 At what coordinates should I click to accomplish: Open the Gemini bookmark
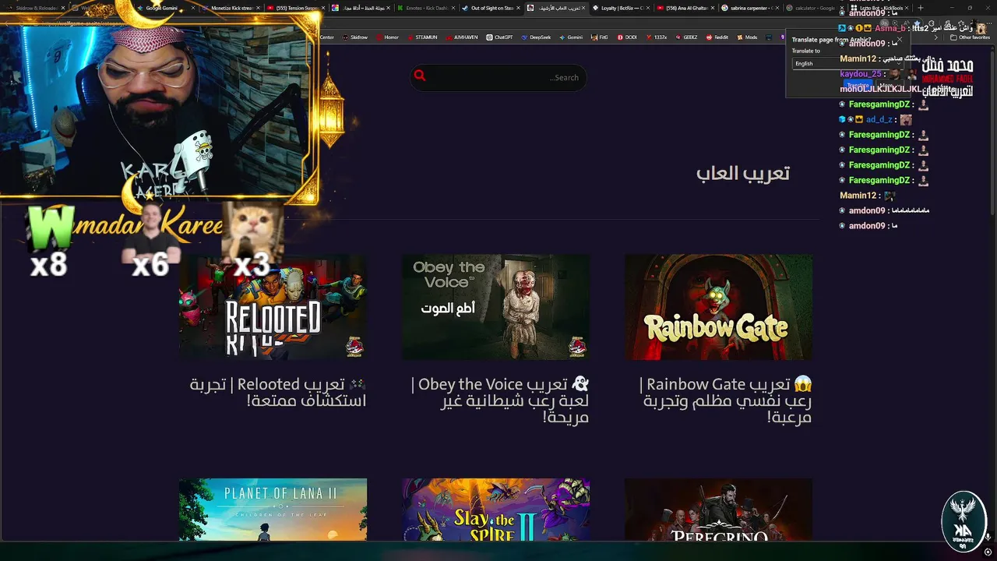(x=570, y=37)
